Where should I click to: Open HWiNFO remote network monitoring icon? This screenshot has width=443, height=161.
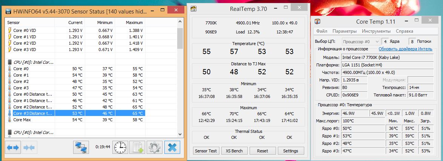click(x=81, y=147)
